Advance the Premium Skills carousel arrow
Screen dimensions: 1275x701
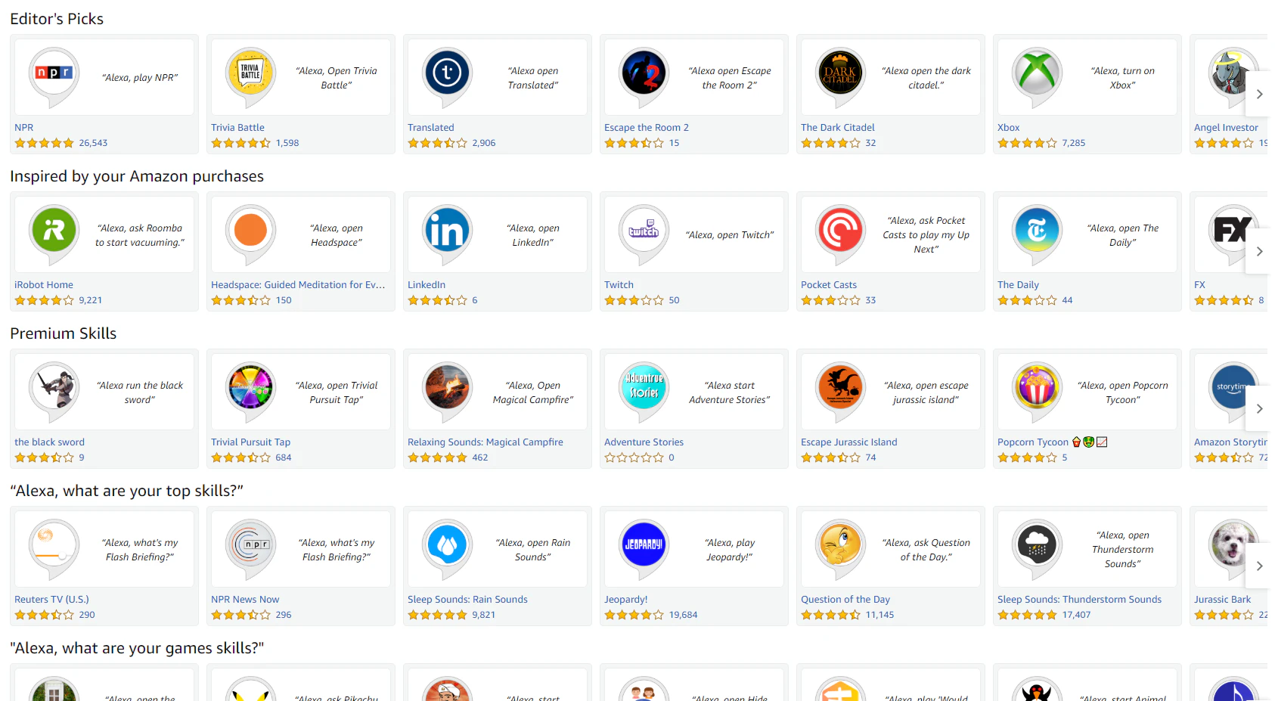[1258, 408]
